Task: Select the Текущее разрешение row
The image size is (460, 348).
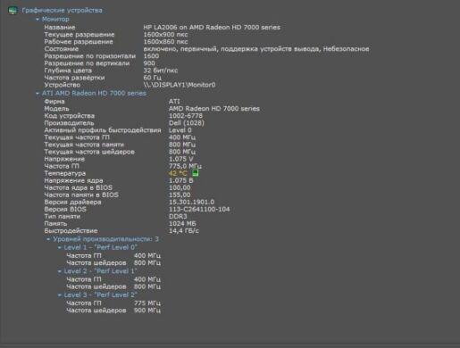Action: 116,35
